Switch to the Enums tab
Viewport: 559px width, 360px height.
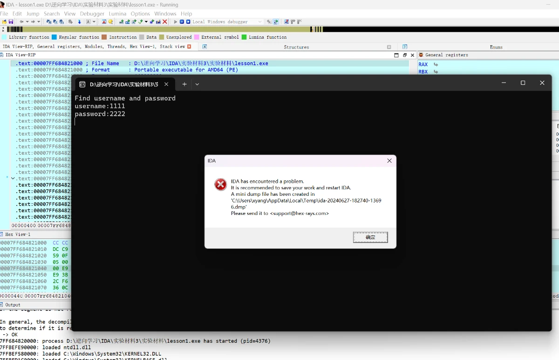[x=496, y=47]
